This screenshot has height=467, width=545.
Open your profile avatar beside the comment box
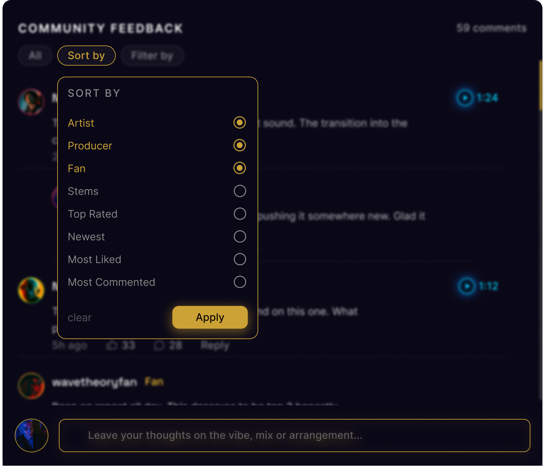click(x=32, y=435)
